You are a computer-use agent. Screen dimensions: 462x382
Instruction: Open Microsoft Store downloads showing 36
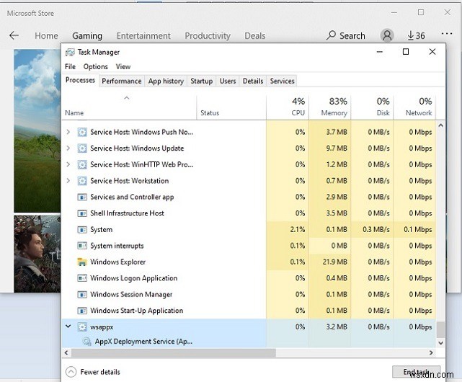click(416, 35)
